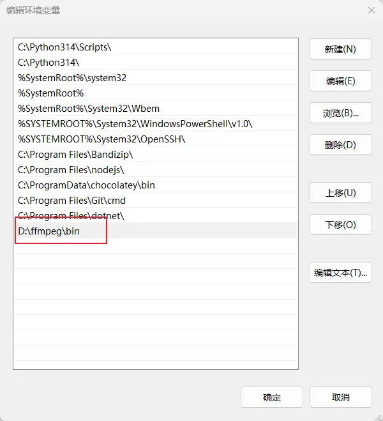Select the C:\Python314\ path entry

(49, 63)
